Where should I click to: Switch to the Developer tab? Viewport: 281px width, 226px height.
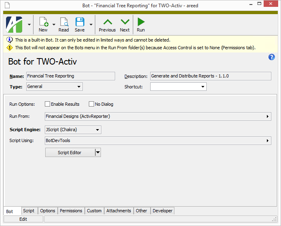coord(163,211)
